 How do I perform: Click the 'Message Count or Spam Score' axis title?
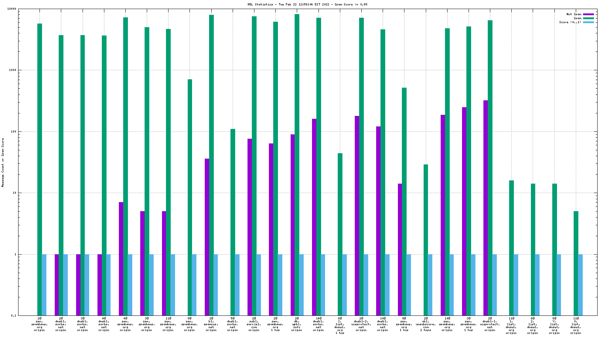point(3,162)
